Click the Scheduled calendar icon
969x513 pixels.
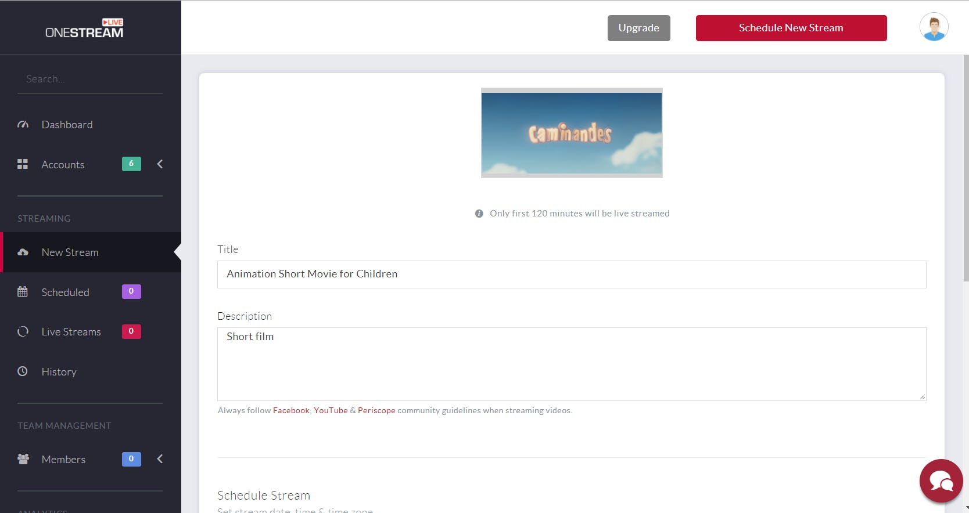tap(23, 292)
